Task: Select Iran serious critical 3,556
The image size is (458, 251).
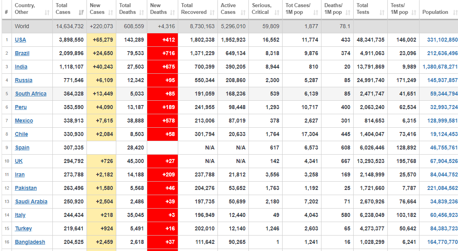Action: coord(266,174)
